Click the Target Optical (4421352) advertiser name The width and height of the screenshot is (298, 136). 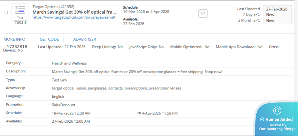point(53,7)
